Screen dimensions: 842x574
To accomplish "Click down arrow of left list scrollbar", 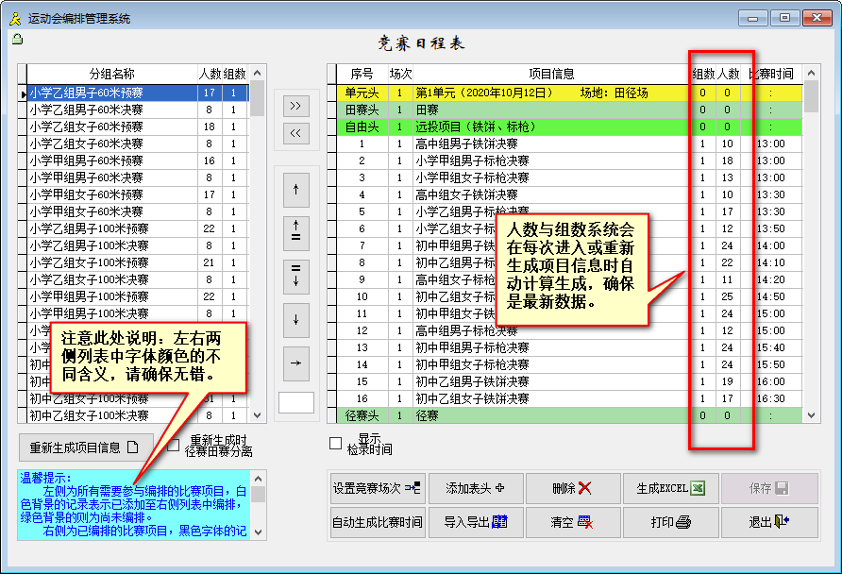I will (258, 415).
